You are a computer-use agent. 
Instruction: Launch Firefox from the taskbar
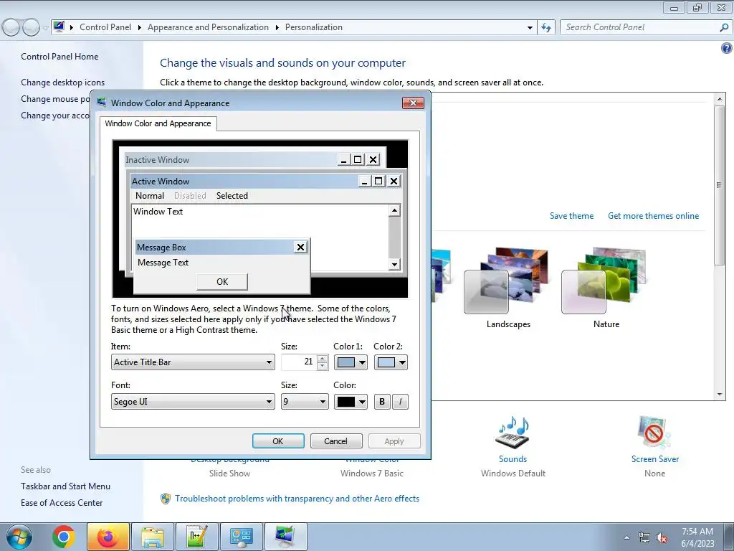108,537
